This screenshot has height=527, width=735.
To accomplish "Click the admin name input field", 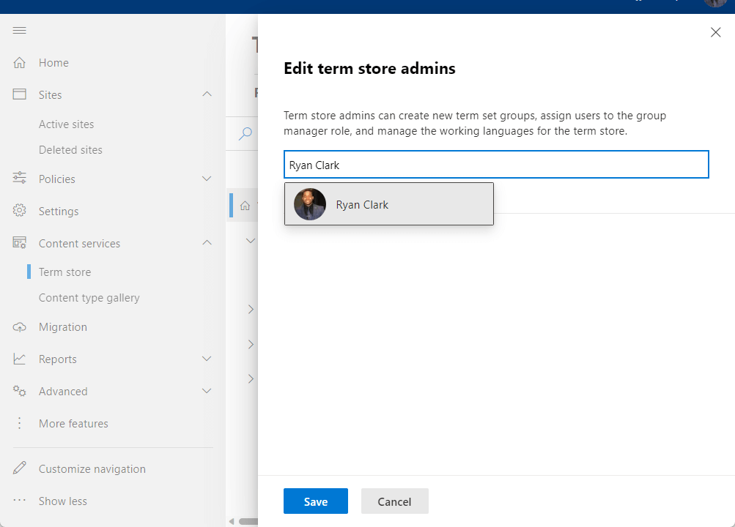I will point(496,164).
